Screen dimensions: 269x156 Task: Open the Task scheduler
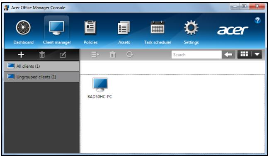point(158,32)
